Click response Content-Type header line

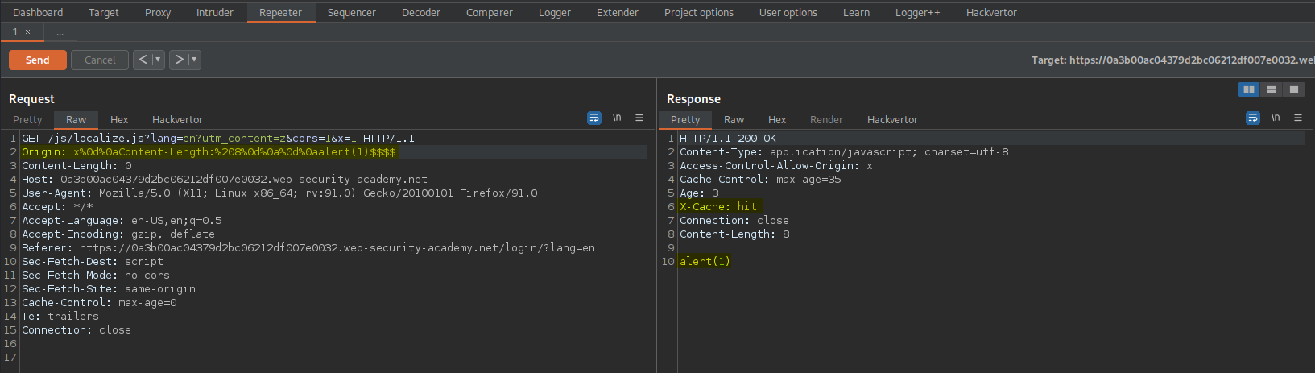844,151
